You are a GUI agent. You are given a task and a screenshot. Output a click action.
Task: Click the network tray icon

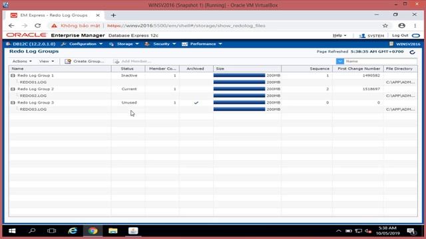click(358, 231)
